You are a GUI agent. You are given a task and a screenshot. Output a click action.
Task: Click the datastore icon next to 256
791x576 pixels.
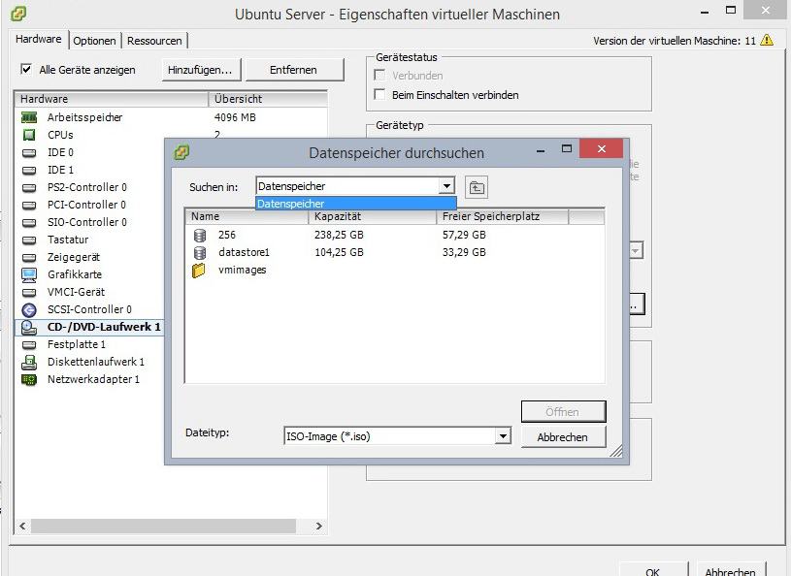click(200, 236)
